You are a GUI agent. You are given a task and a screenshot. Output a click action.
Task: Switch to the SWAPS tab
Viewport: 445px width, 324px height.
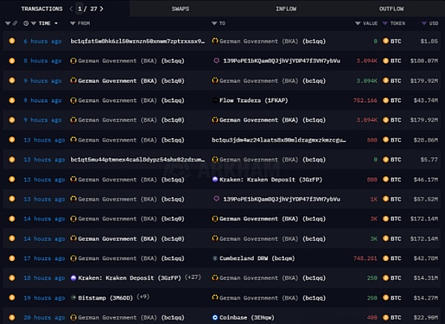180,9
